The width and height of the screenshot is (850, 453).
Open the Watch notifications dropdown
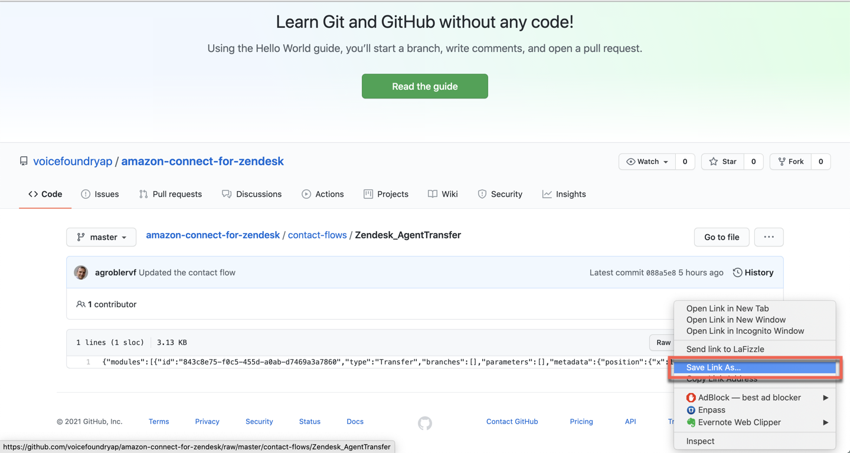click(647, 162)
